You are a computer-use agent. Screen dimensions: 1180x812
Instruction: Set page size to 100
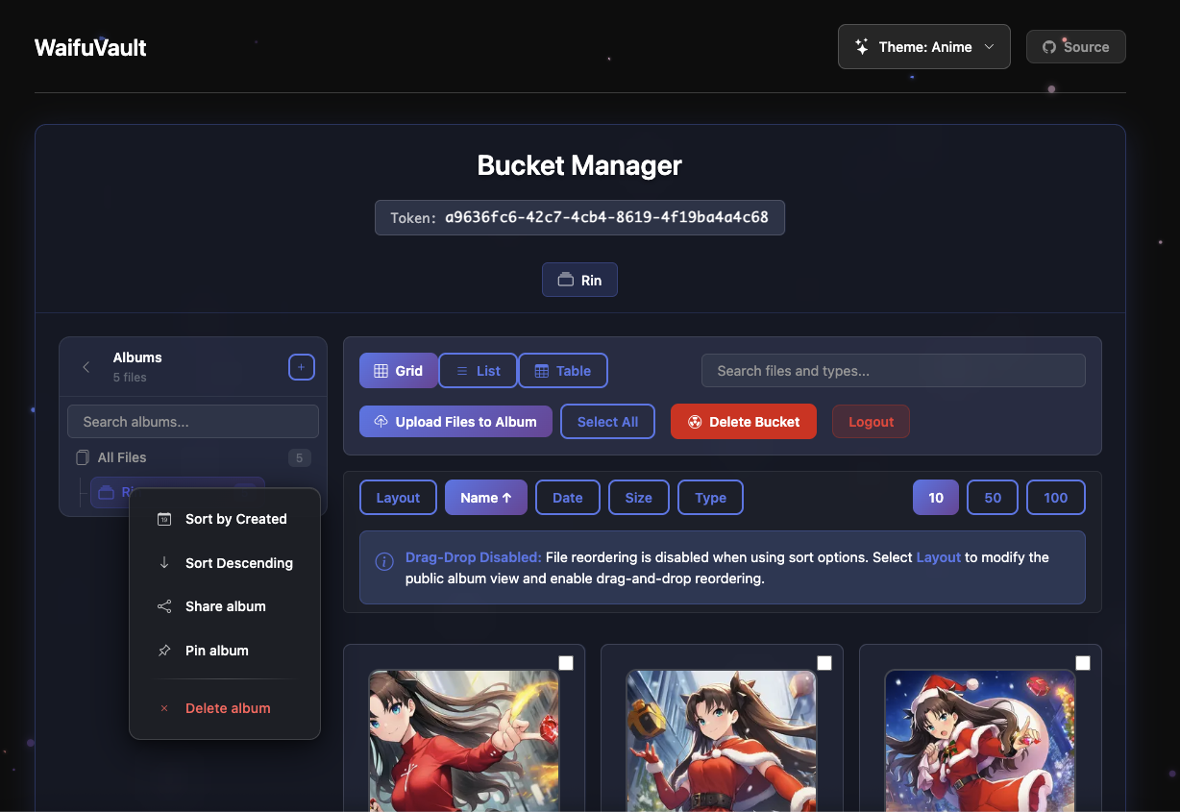point(1056,498)
